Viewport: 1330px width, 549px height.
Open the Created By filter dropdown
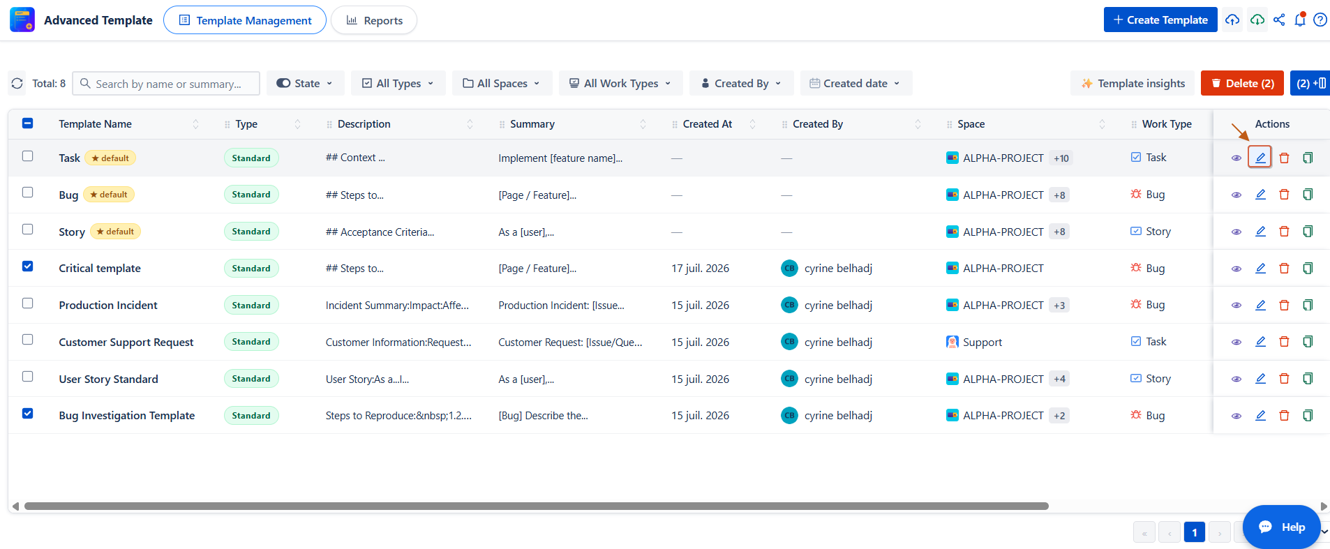(741, 83)
